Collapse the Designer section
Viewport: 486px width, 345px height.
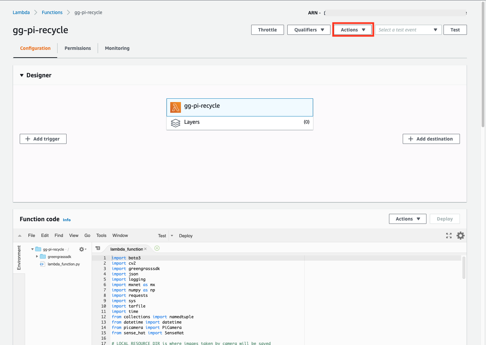click(x=22, y=75)
